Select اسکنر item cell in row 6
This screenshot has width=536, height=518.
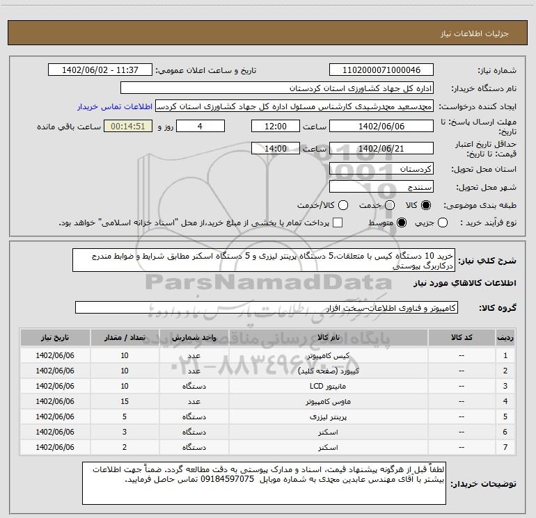[328, 432]
